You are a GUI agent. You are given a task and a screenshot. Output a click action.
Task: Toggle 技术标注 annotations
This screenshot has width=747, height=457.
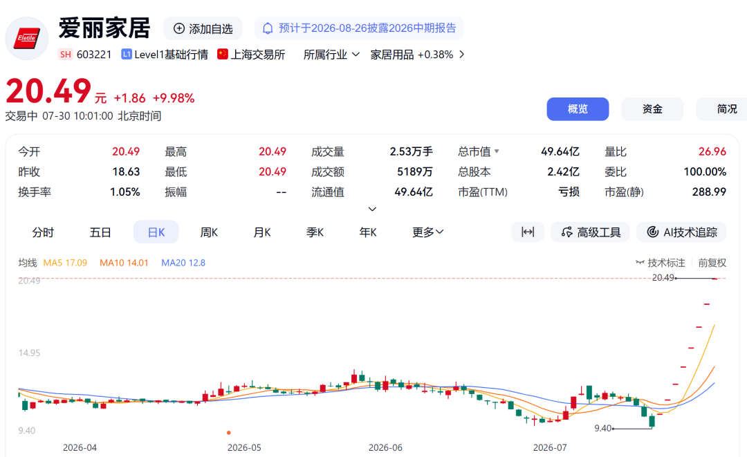pyautogui.click(x=661, y=263)
